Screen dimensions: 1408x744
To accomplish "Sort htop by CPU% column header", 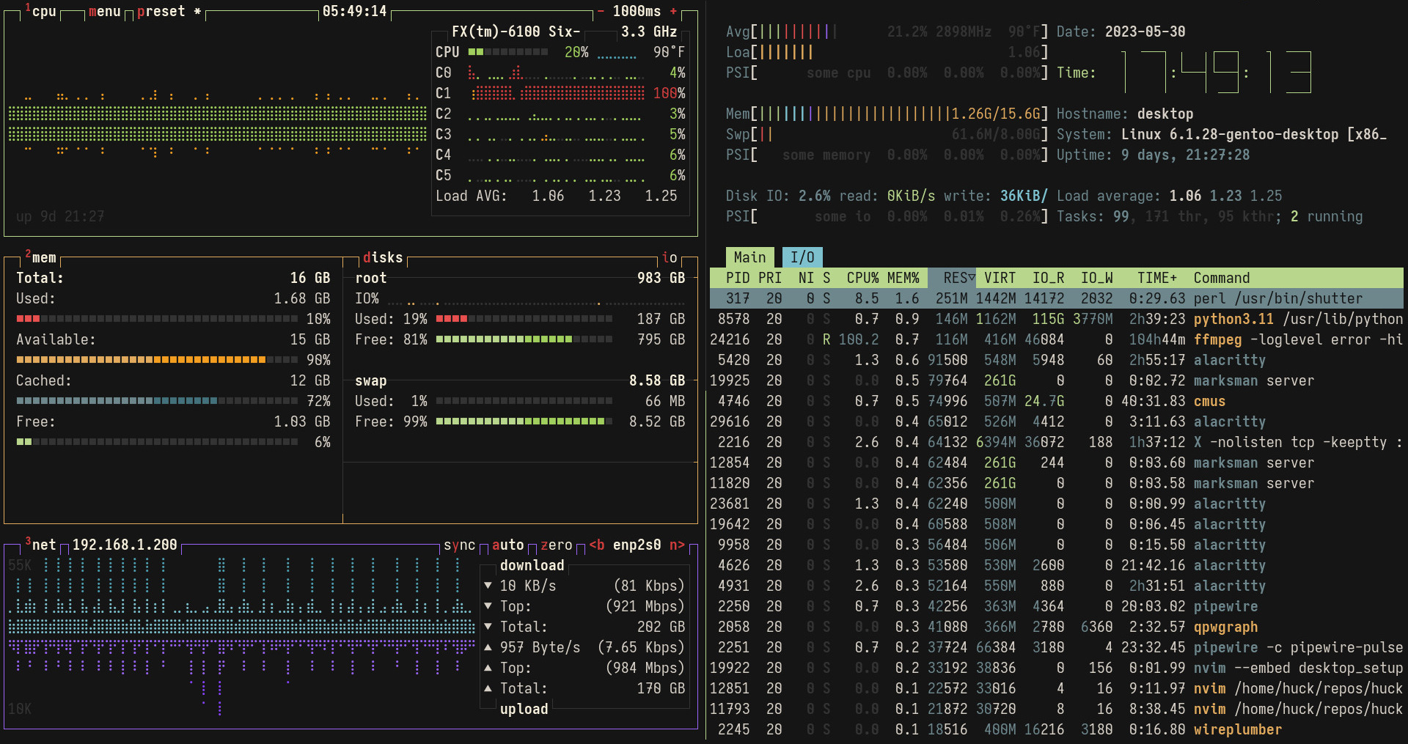I will pos(862,278).
